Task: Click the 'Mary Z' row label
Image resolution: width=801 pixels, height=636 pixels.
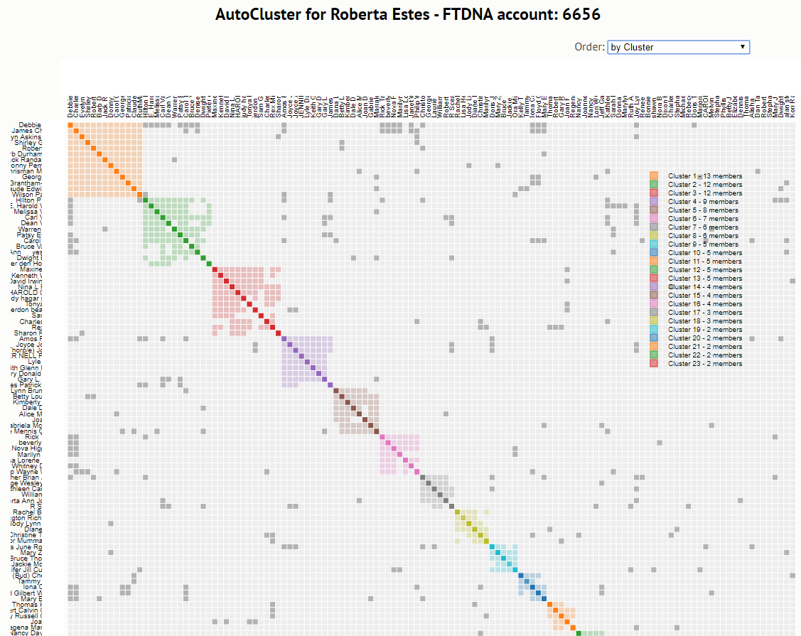Action: pos(31,553)
